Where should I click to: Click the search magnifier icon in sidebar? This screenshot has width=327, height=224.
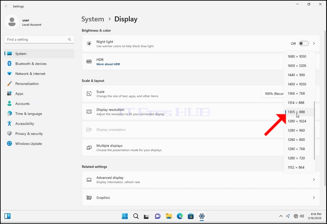click(x=69, y=39)
